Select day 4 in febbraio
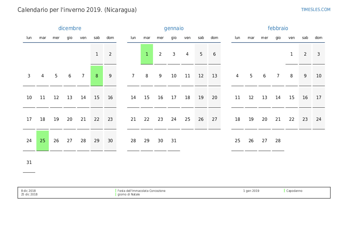Viewport: 348px width, 246px height. click(x=237, y=76)
